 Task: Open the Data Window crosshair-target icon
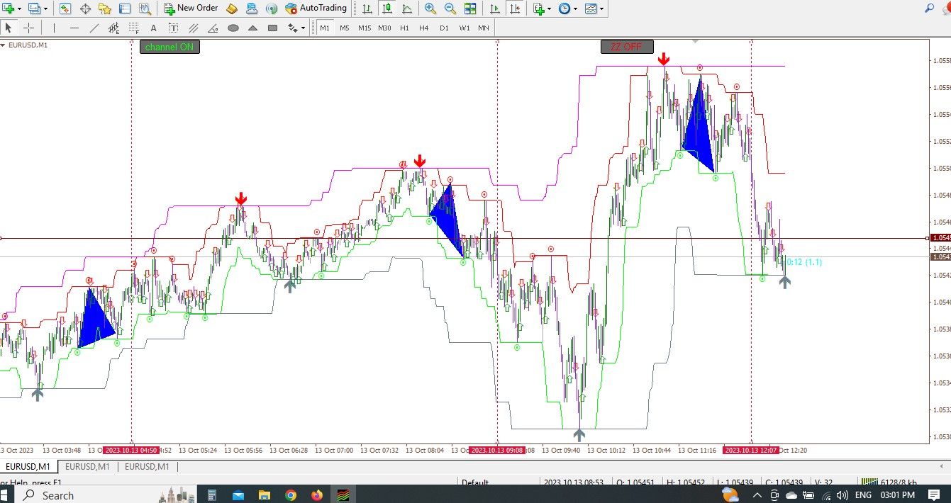pos(85,9)
